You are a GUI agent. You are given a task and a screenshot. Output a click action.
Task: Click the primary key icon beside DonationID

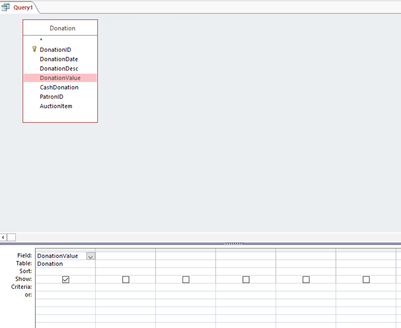[x=34, y=49]
